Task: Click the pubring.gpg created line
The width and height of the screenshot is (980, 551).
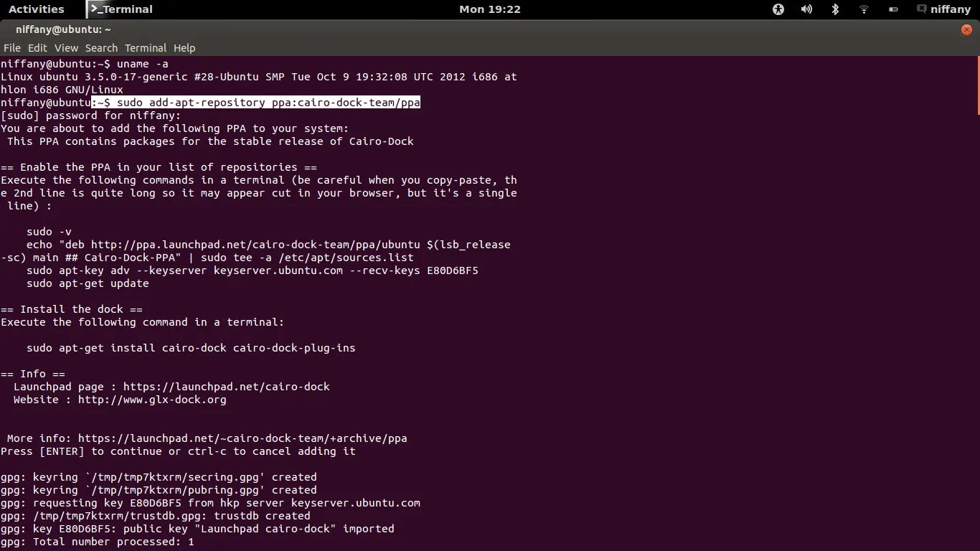Action: 159,490
